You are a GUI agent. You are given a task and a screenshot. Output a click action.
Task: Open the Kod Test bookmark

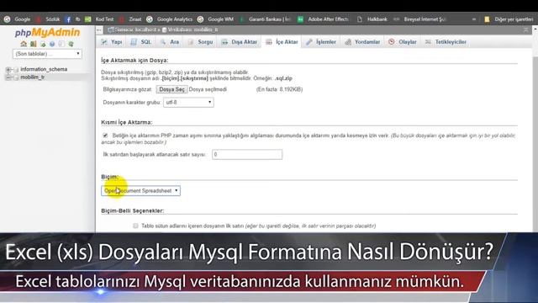point(99,19)
